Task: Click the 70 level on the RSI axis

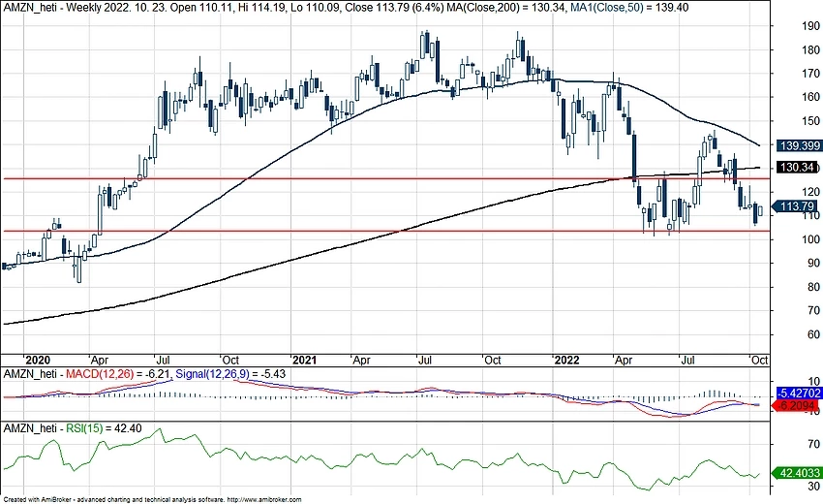Action: 813,445
